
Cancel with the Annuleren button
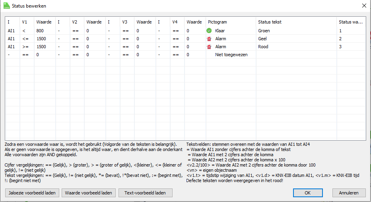tap(349, 193)
